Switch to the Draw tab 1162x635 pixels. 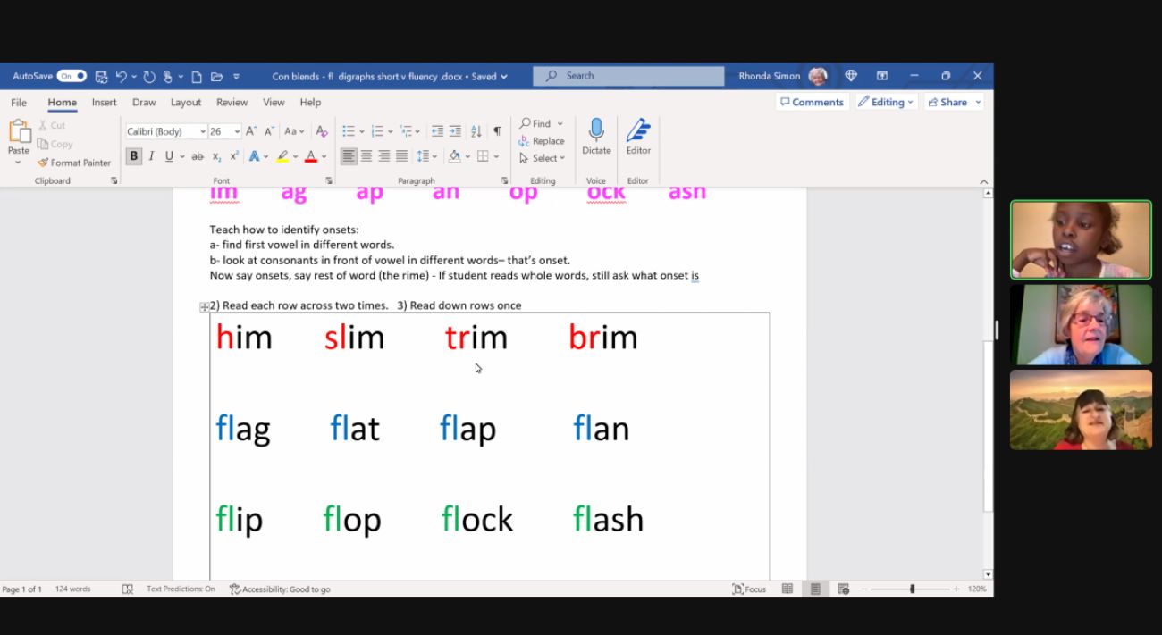click(x=144, y=103)
